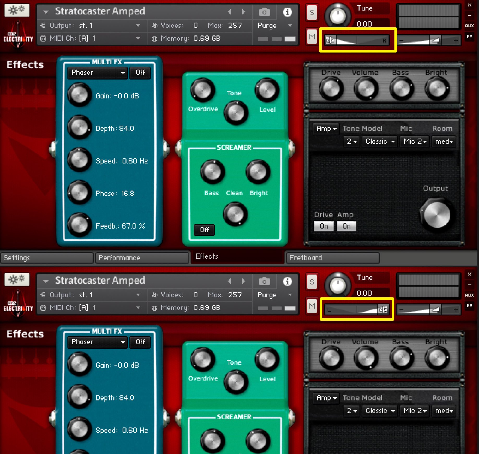Open the lower Amp dropdown menu
479x454 pixels.
326,398
